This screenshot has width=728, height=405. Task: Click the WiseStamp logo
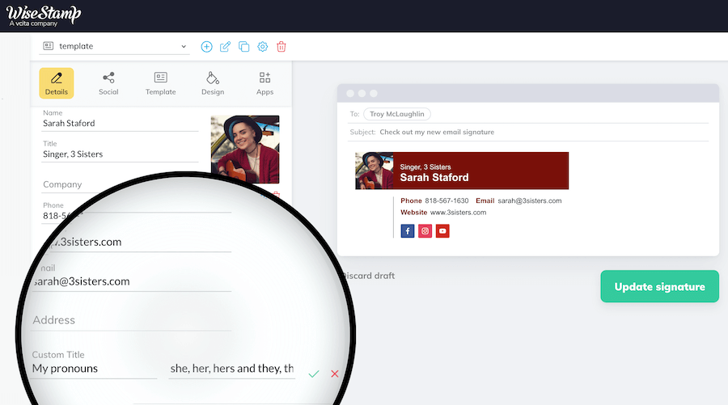[x=44, y=16]
